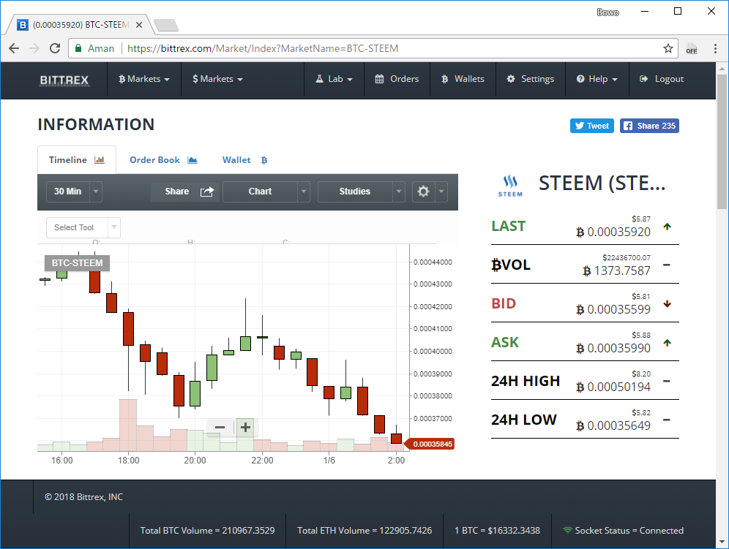Open the Select Tool dropdown
This screenshot has width=729, height=549.
point(83,227)
